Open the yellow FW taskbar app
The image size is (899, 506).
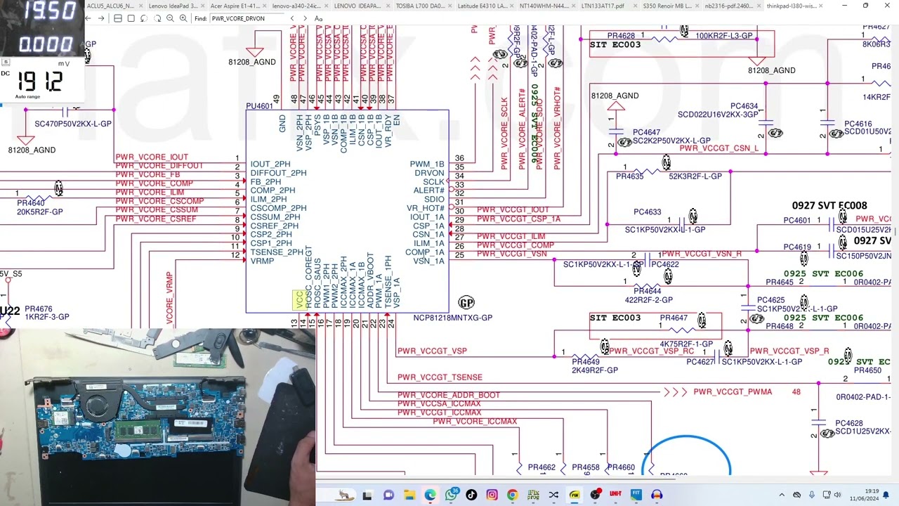[x=575, y=495]
